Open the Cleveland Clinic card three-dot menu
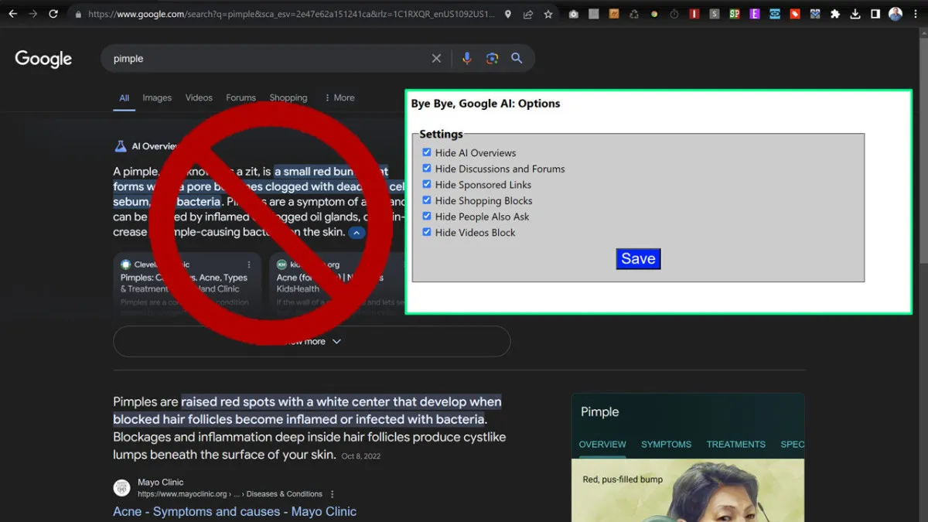The image size is (928, 522). coord(249,265)
